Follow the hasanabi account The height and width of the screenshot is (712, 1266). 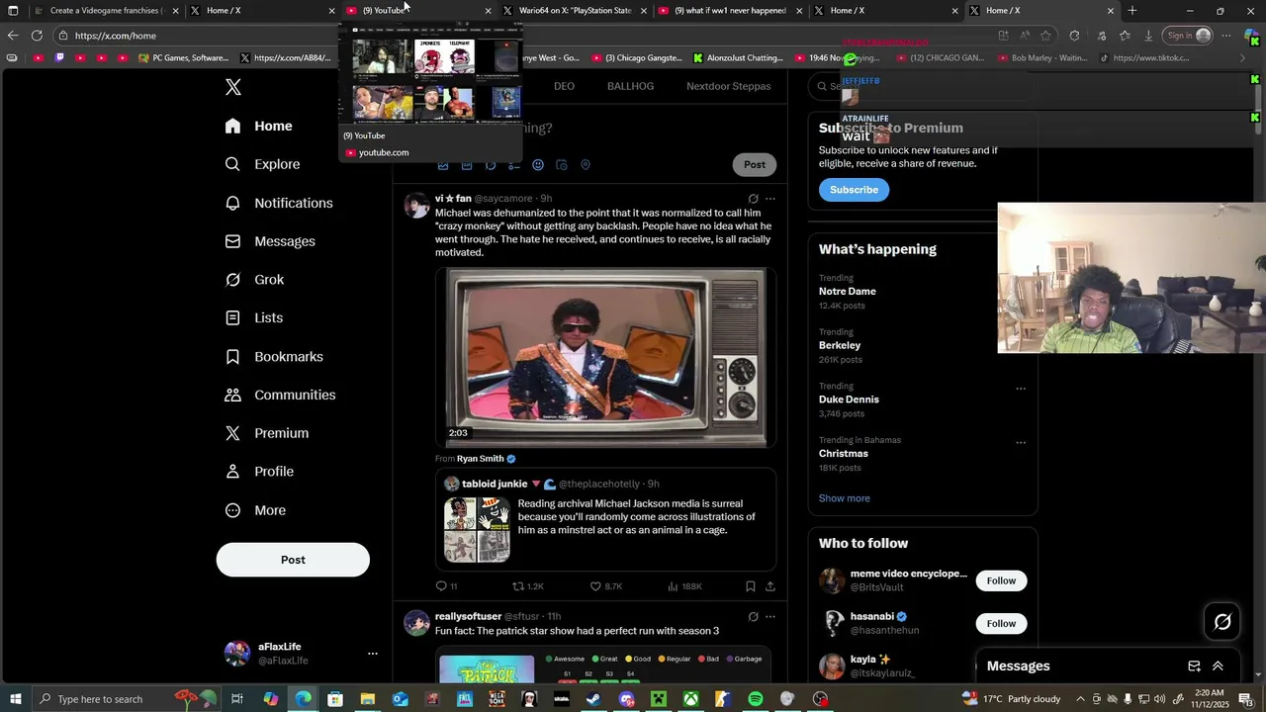pyautogui.click(x=1001, y=623)
